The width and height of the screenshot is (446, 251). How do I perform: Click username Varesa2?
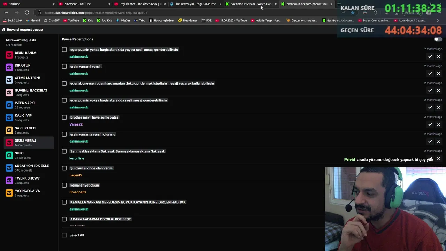point(76,124)
